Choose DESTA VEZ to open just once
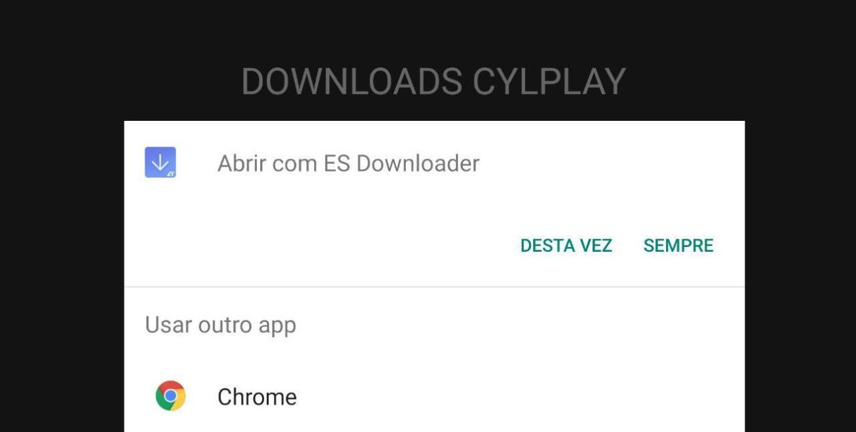This screenshot has height=432, width=856. 566,246
